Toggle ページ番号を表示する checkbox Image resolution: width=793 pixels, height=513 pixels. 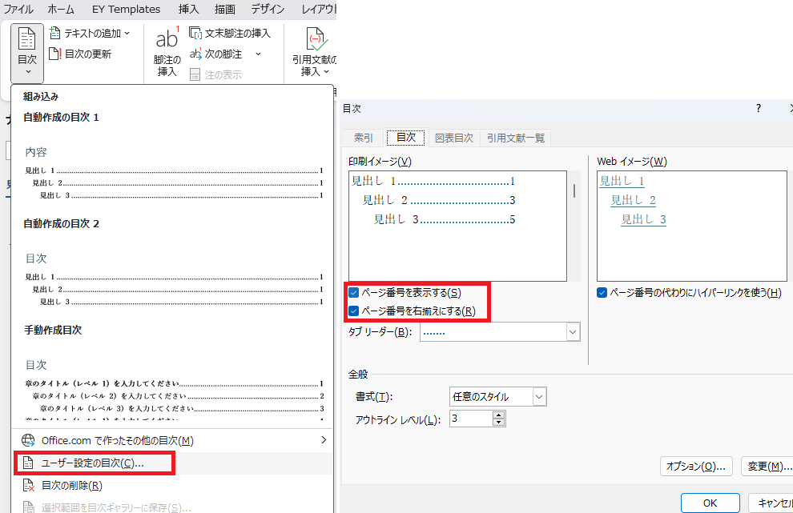(x=353, y=293)
